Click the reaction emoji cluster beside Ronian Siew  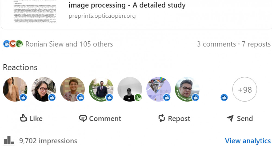pyautogui.click(x=13, y=44)
